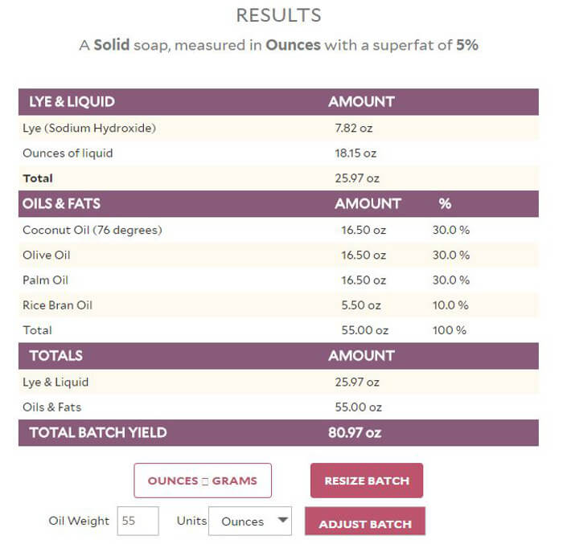
Task: Click the Coconut Oil (76 degrees) row
Action: tap(92, 230)
